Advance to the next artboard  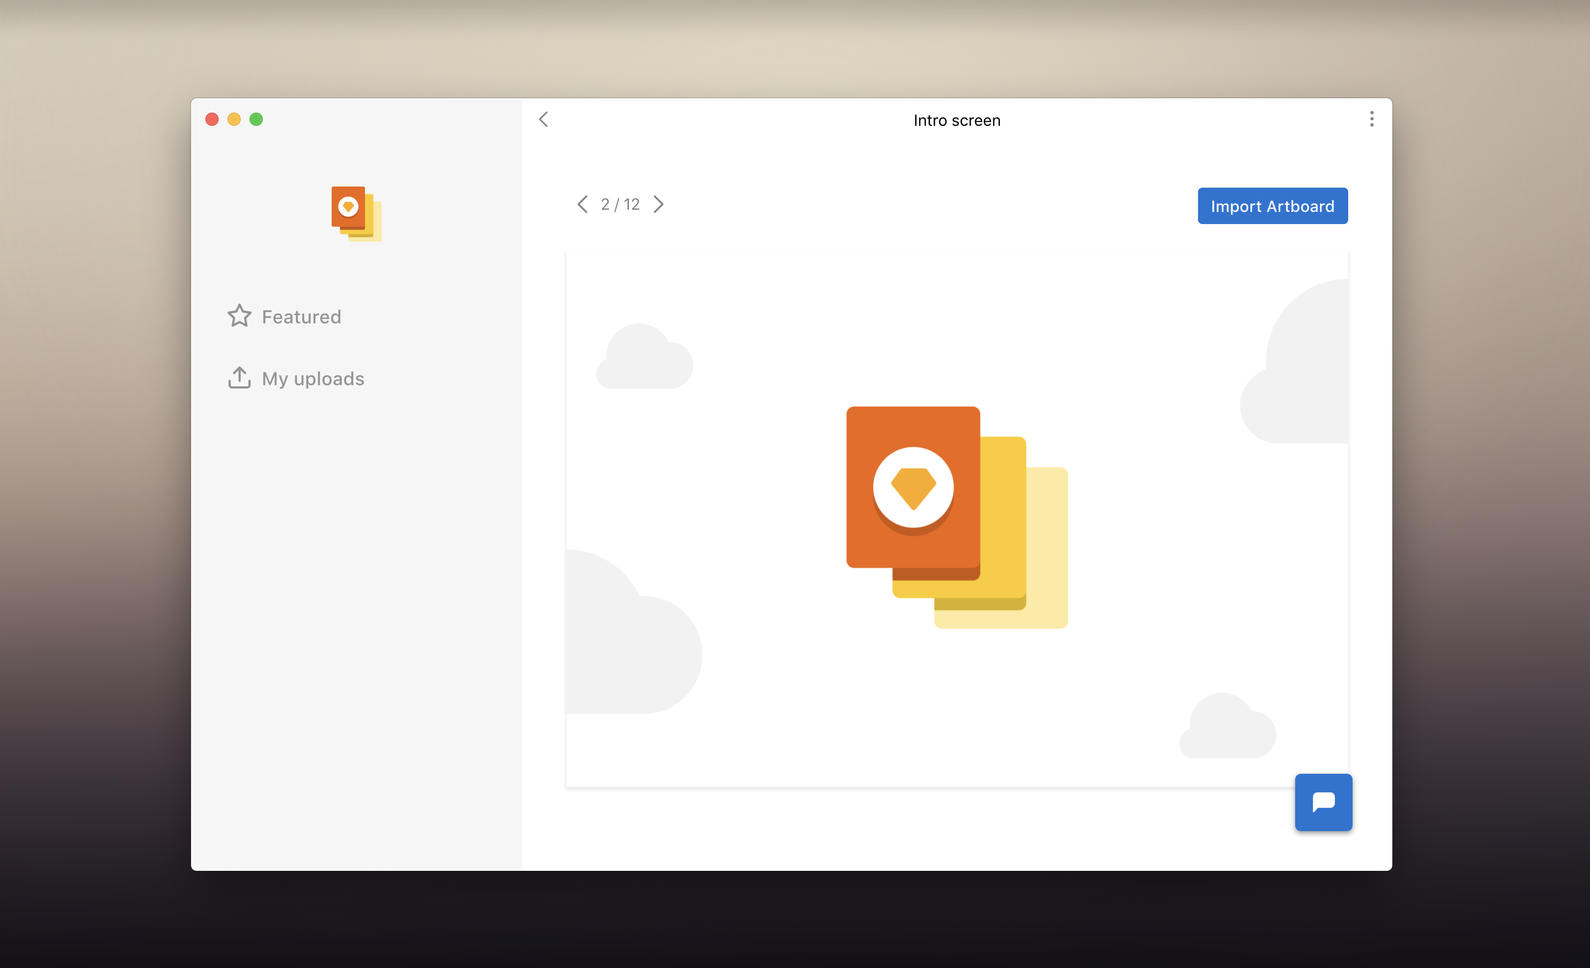tap(658, 204)
